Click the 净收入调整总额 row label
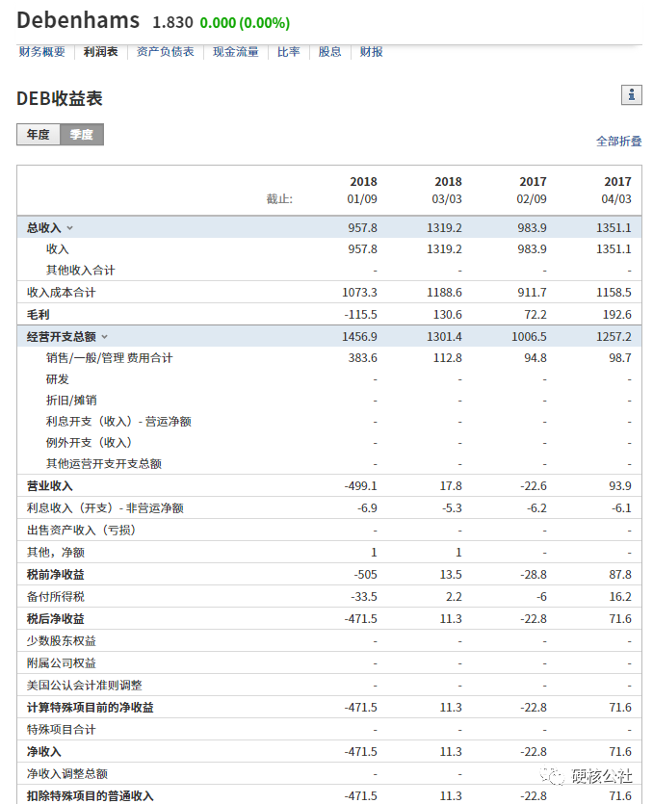653x804 pixels. point(67,774)
